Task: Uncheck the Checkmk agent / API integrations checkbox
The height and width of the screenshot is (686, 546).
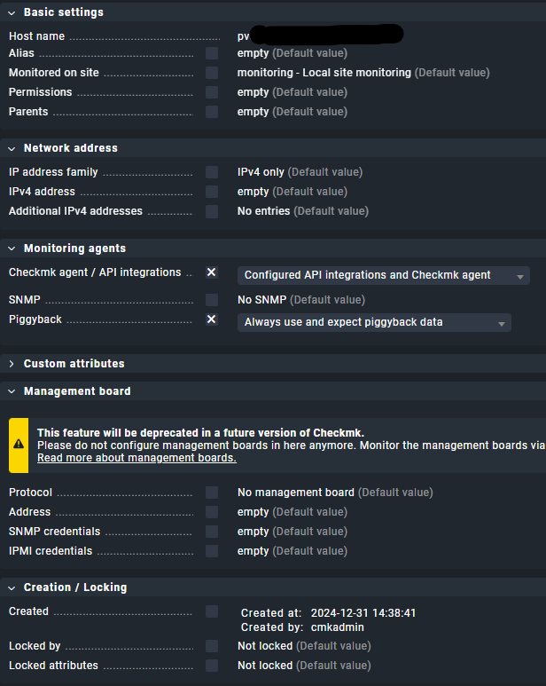Action: tap(212, 272)
